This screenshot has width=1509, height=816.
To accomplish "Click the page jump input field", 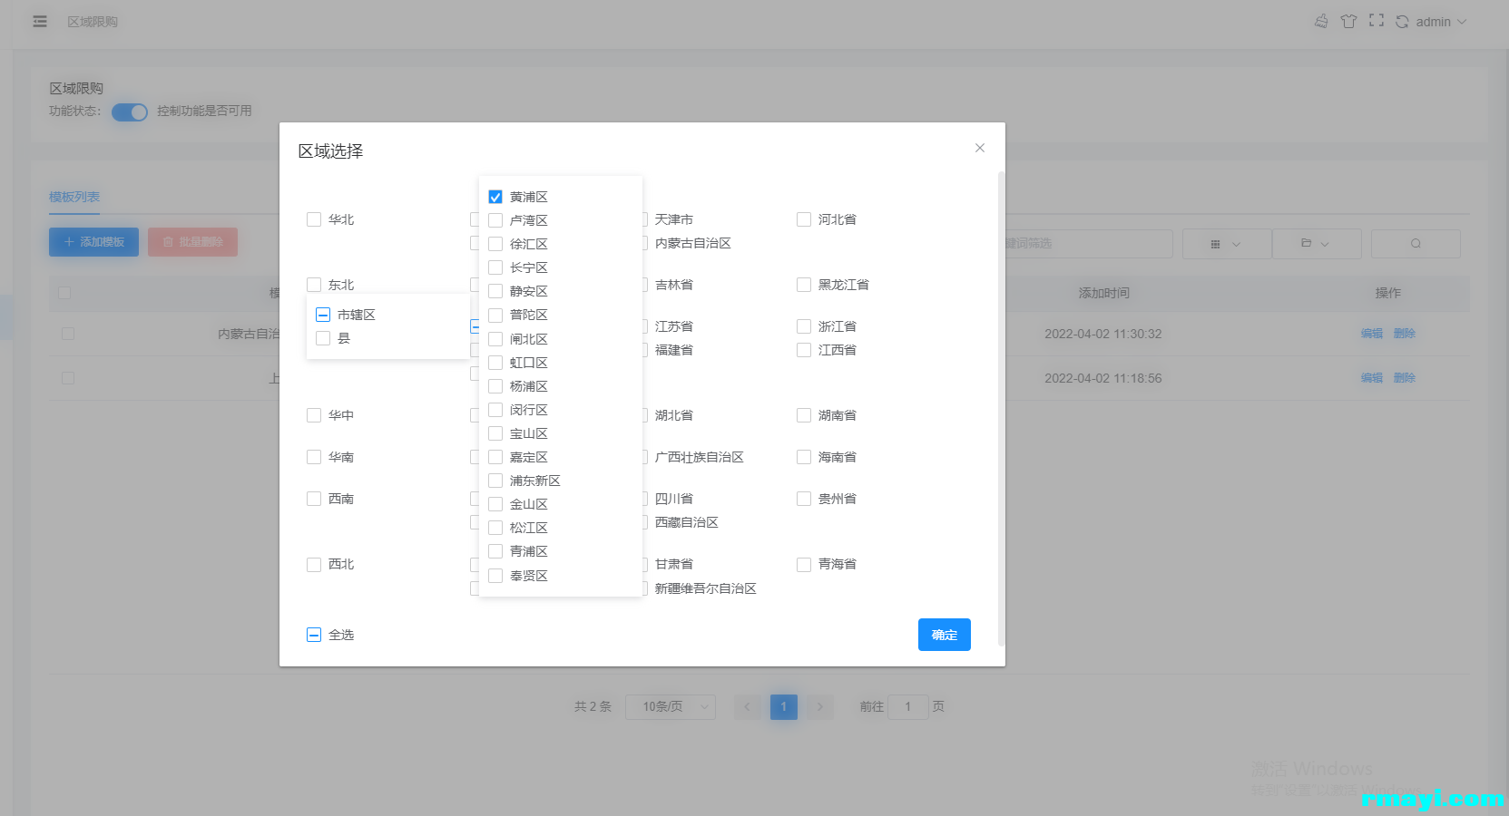I will coord(908,706).
